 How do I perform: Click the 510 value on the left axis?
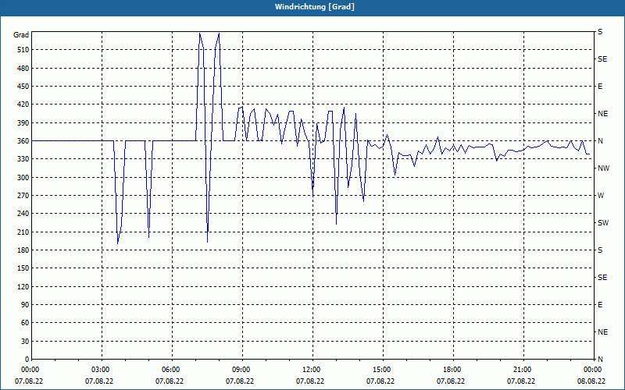tap(23, 50)
